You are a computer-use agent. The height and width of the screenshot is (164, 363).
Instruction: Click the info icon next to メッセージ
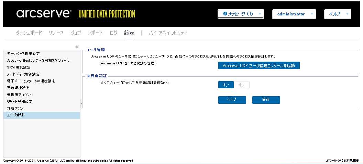point(225,14)
